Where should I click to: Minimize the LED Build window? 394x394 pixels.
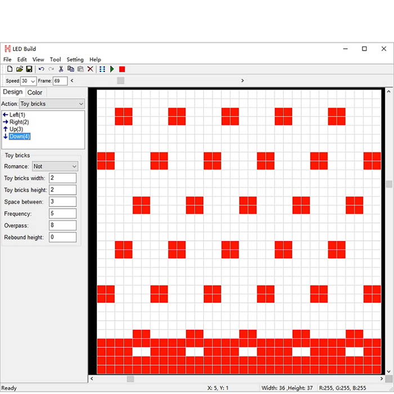point(346,49)
